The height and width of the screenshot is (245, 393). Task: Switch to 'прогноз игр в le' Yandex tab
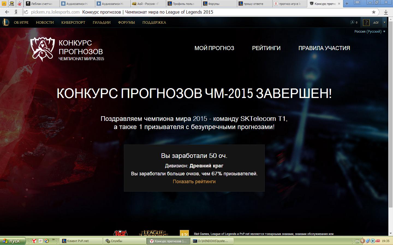(x=290, y=4)
